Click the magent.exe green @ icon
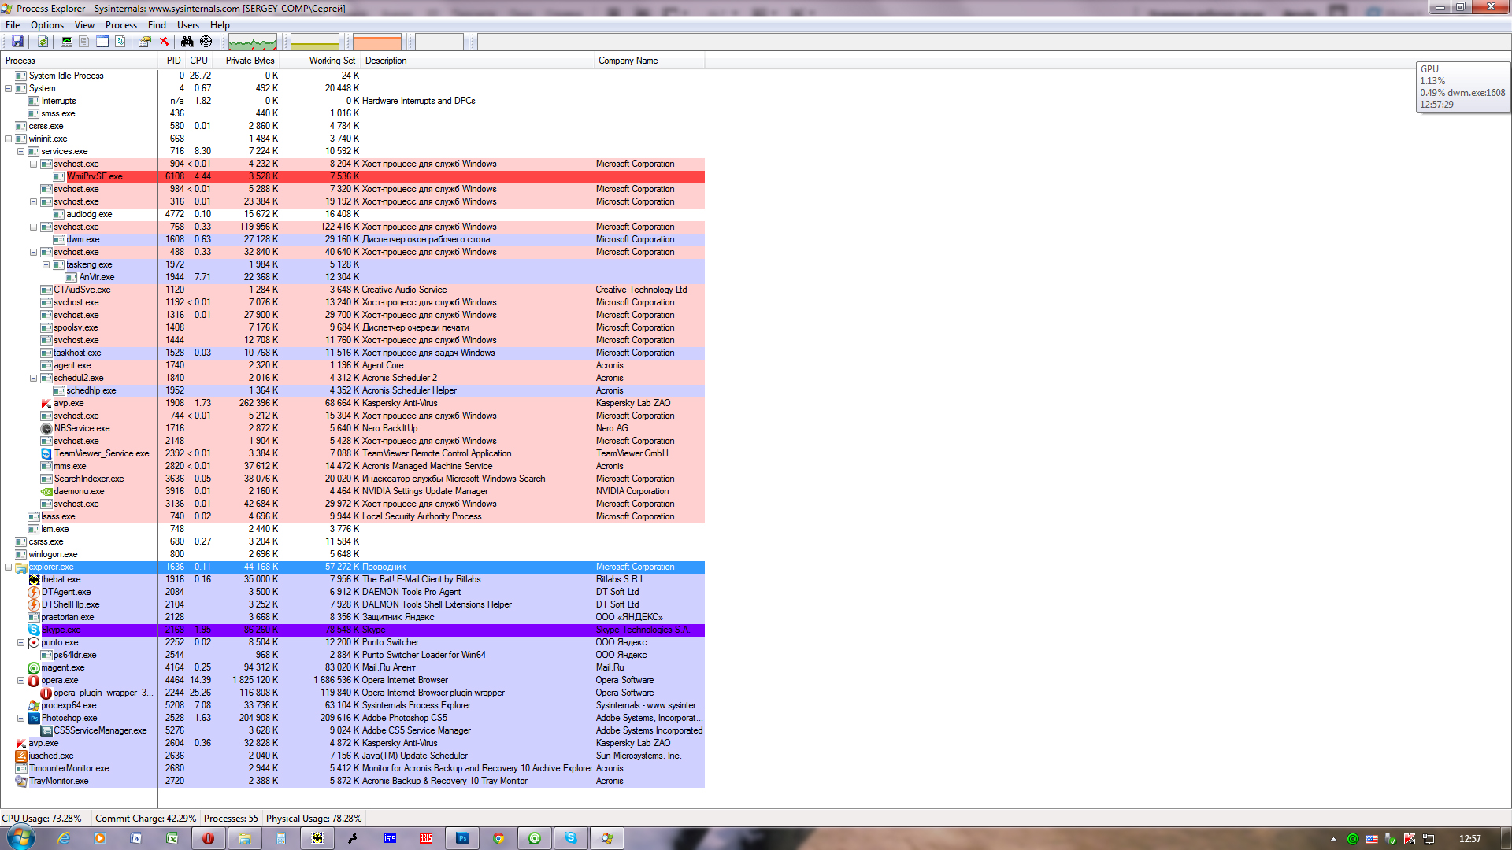 coord(34,667)
